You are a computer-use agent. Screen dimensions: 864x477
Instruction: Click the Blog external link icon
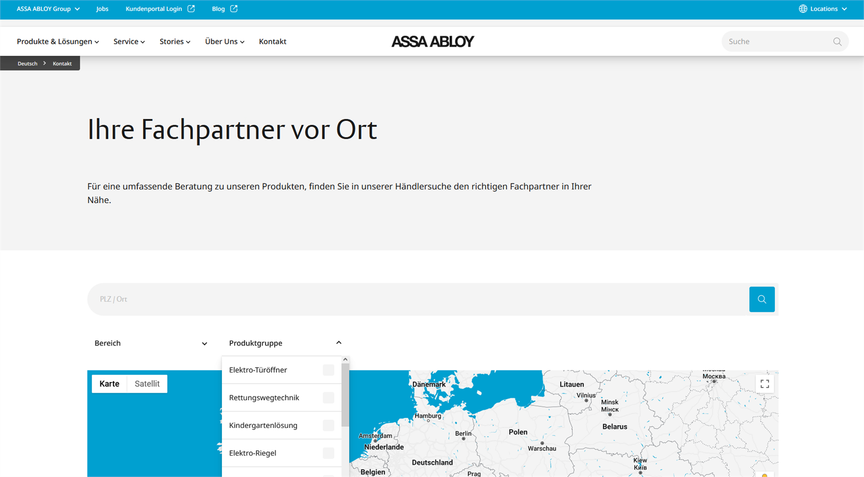(234, 9)
